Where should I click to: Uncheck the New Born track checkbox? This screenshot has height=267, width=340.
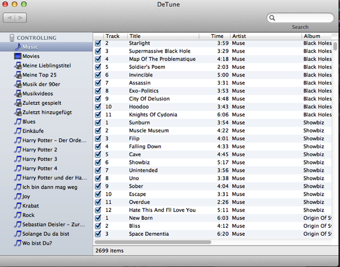pos(98,218)
